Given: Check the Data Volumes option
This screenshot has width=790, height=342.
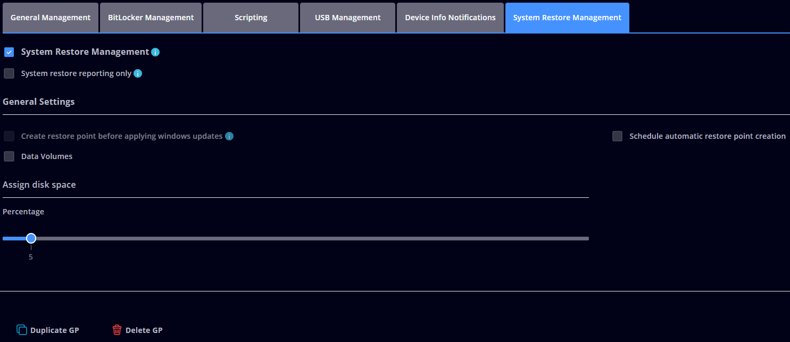Looking at the screenshot, I should click(x=9, y=156).
